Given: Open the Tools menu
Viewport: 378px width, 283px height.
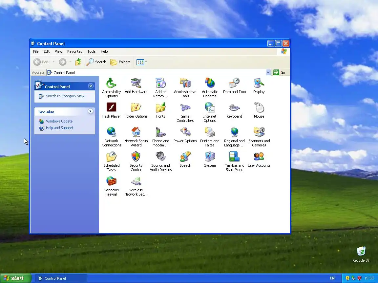Looking at the screenshot, I should [91, 51].
